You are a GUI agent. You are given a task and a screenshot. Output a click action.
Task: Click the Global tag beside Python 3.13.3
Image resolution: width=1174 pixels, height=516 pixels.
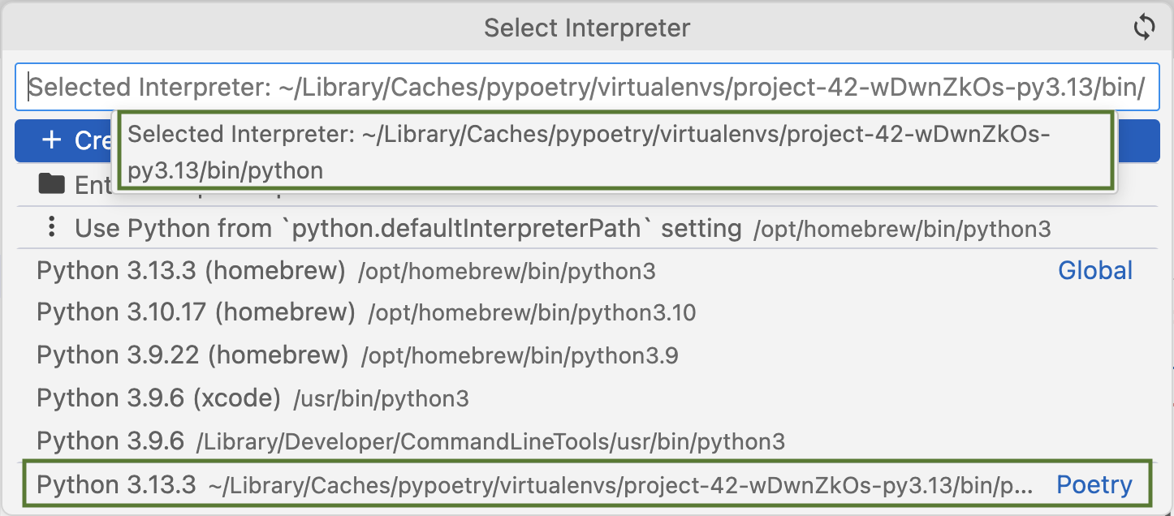[x=1095, y=270]
